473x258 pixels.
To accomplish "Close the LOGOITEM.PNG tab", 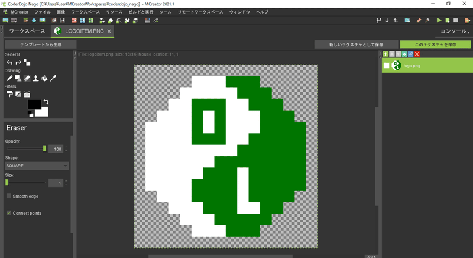I will (x=109, y=31).
